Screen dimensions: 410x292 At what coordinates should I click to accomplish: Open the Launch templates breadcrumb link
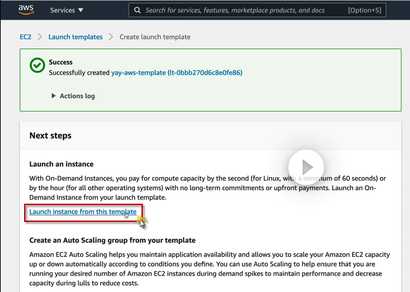75,37
